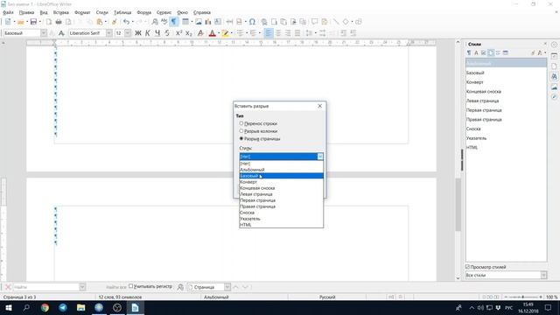Toggle bold Ж formatting
Screen dimensions: 560x315
coord(138,33)
